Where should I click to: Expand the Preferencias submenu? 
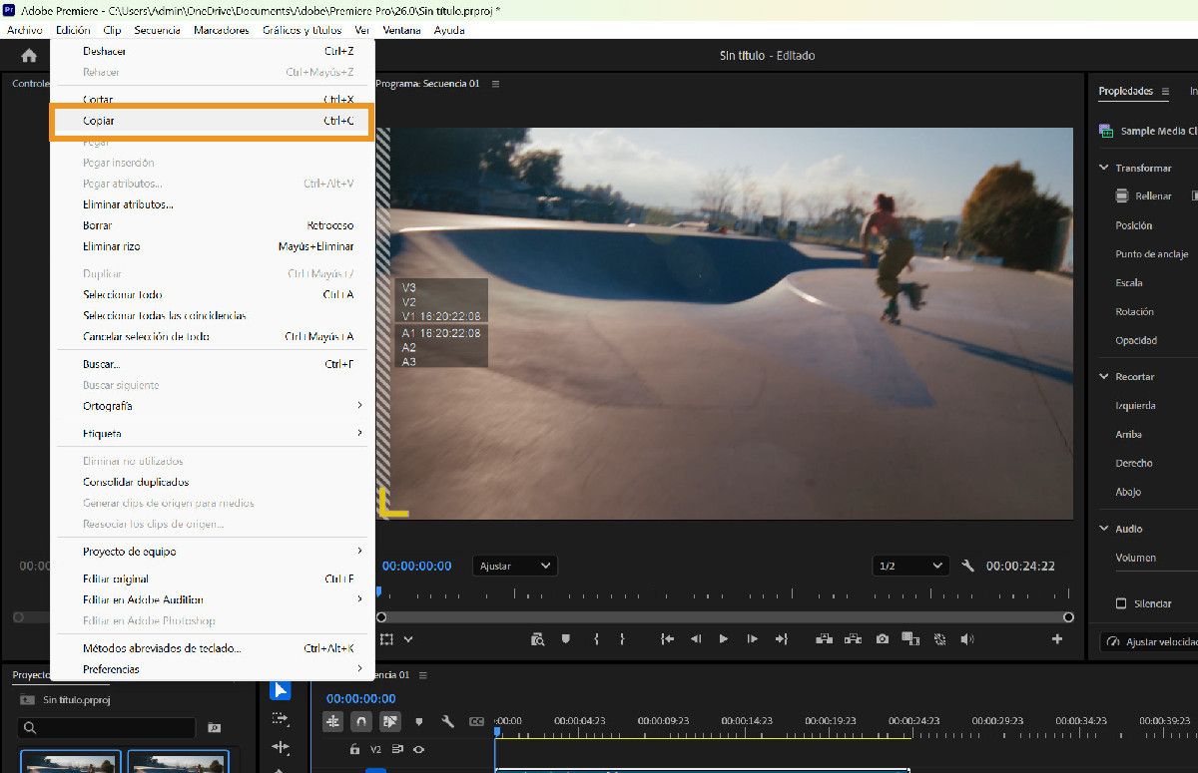click(213, 669)
